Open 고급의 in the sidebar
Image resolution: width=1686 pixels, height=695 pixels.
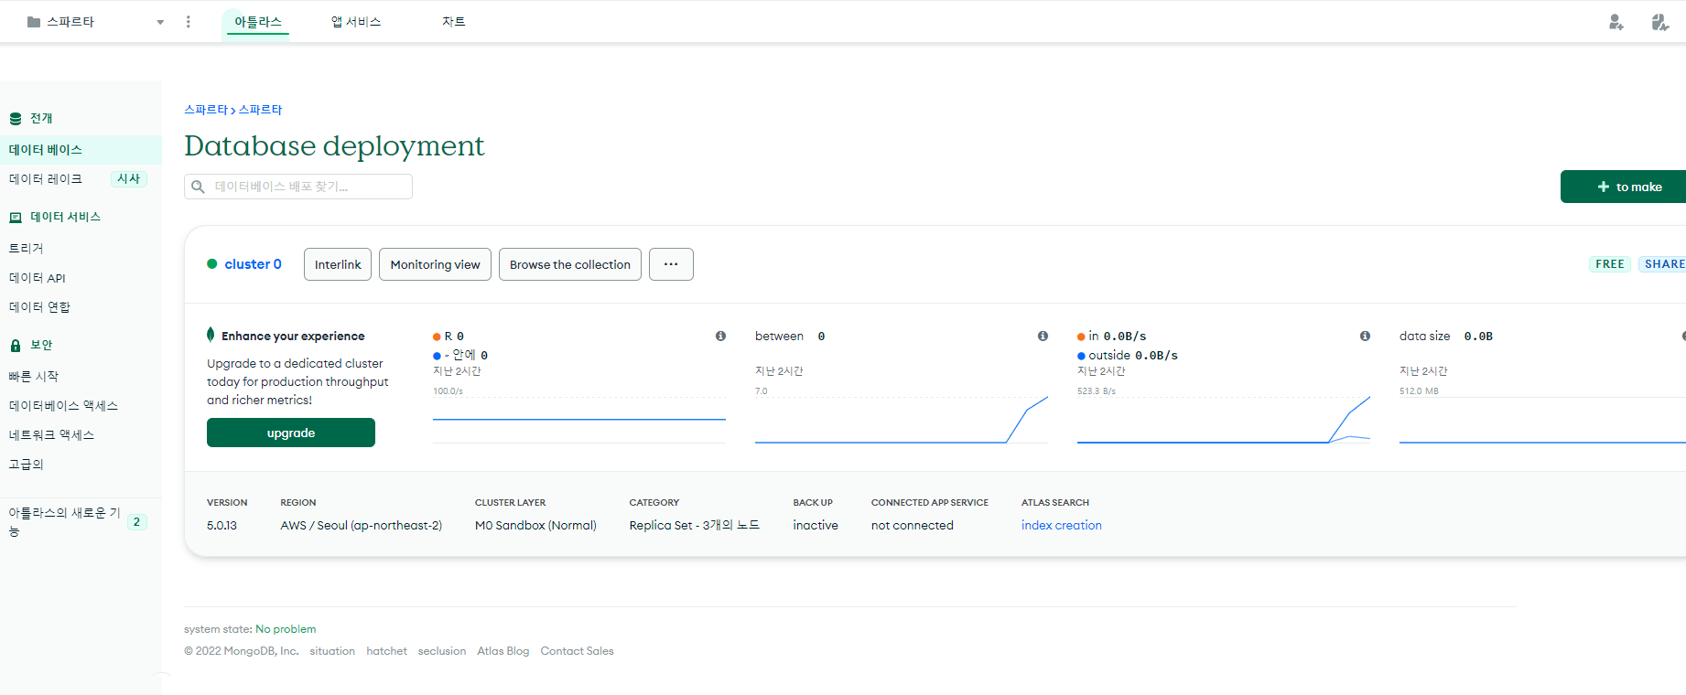tap(27, 465)
